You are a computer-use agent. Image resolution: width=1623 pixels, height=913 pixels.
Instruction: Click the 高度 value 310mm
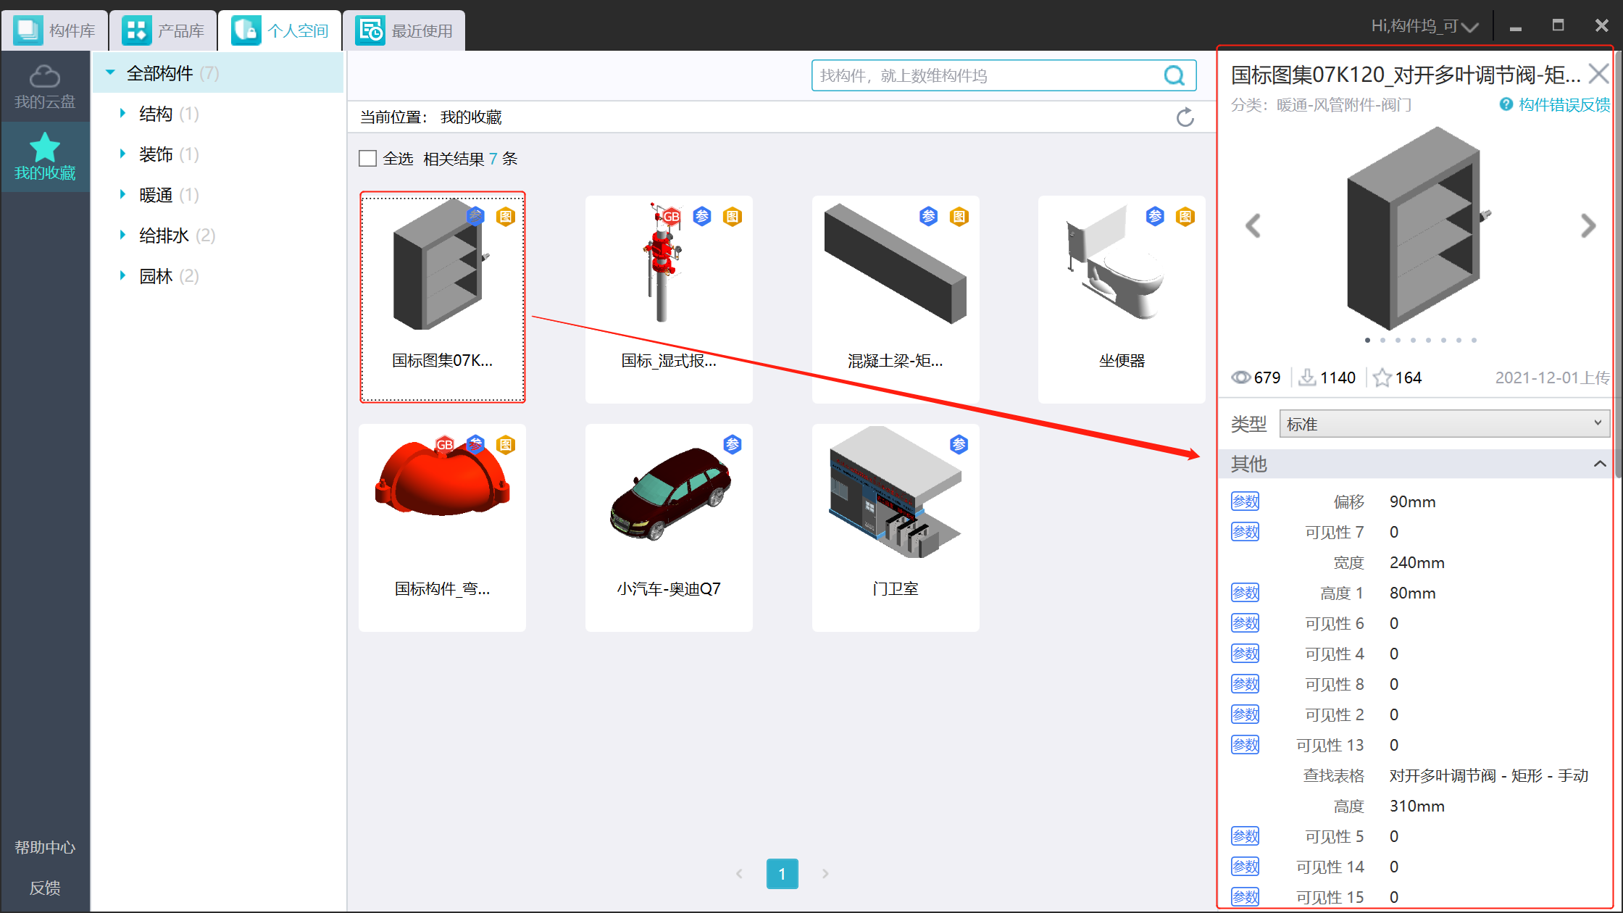(x=1417, y=806)
